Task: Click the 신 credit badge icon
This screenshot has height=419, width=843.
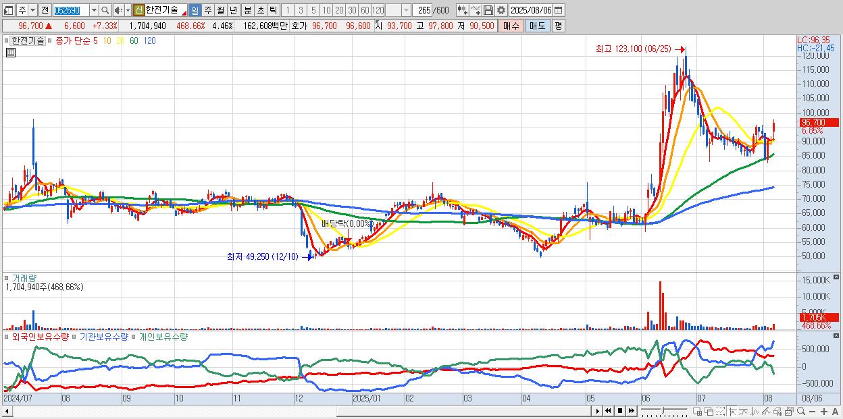Action: coord(138,10)
